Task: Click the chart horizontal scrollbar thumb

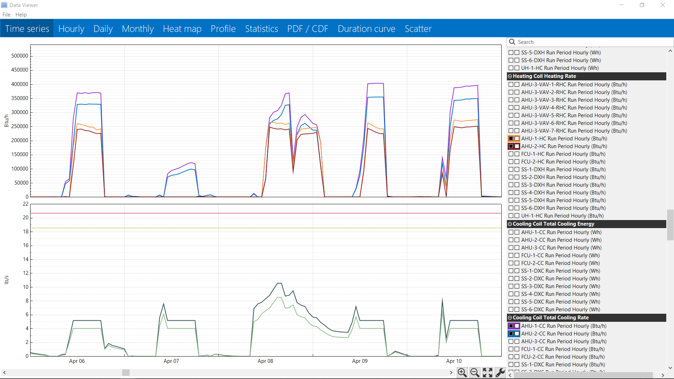Action: 126,372
